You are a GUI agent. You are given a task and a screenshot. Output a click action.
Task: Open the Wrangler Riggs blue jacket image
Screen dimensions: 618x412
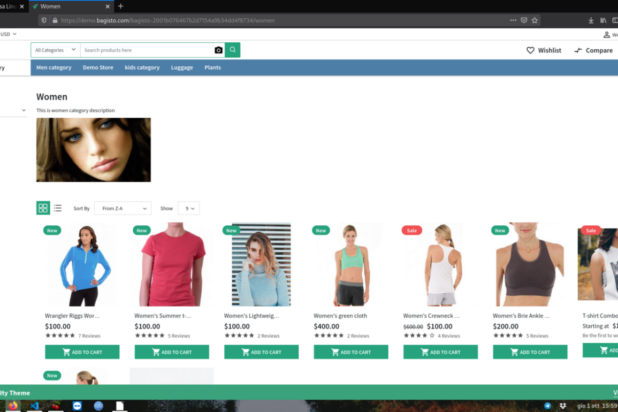click(82, 264)
